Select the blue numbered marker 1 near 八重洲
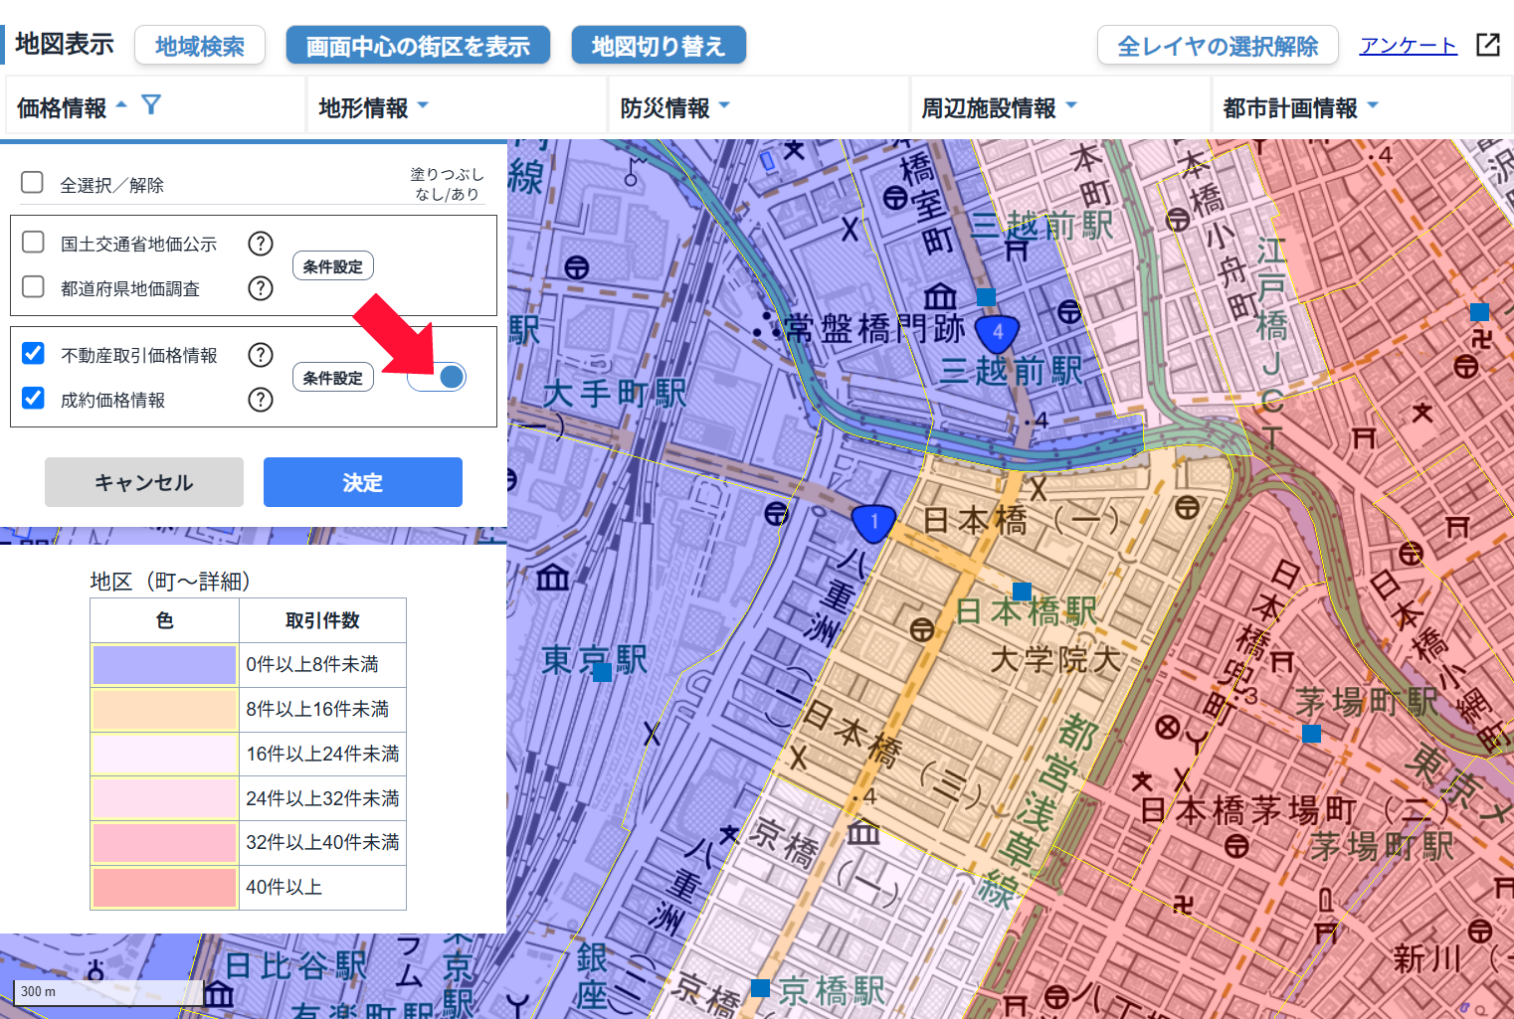The image size is (1514, 1019). (x=872, y=524)
